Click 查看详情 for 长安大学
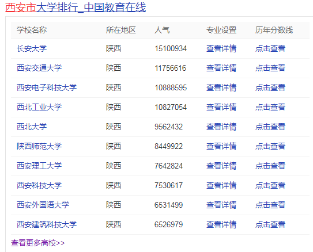313x252 pixels. click(221, 48)
